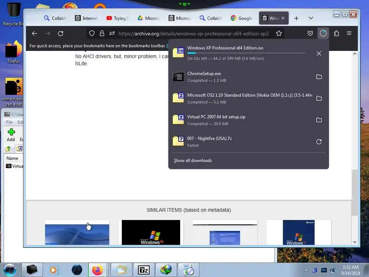The width and height of the screenshot is (369, 277).
Task: Close the active Windows XP tab
Action: 283,18
